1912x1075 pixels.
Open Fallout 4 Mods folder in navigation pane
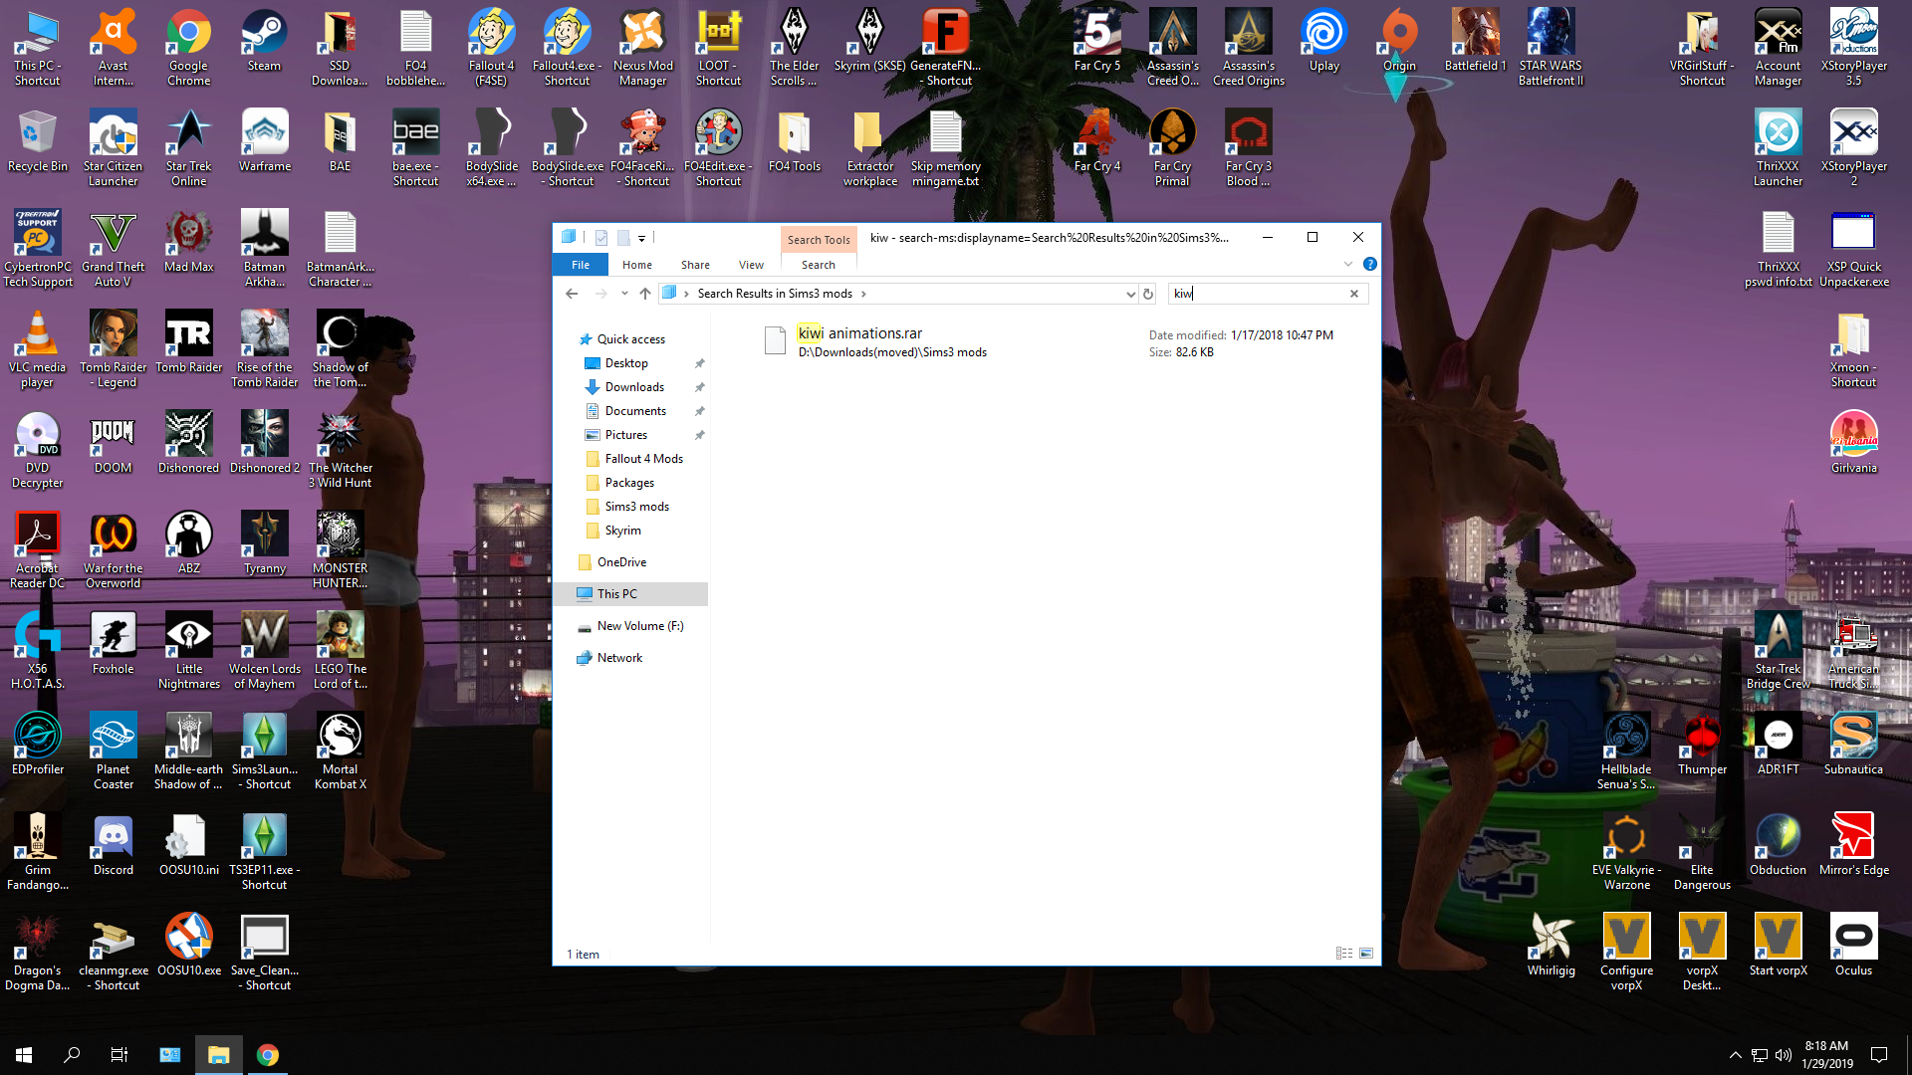[x=643, y=459]
